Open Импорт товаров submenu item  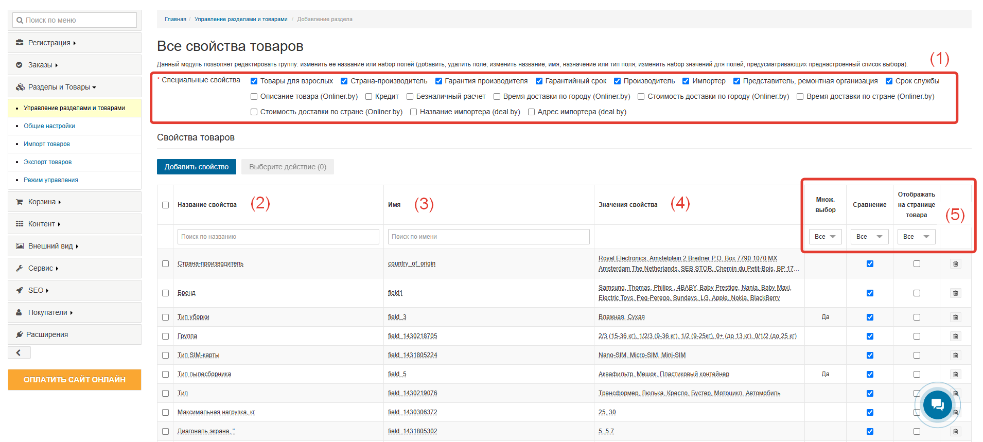(x=47, y=144)
